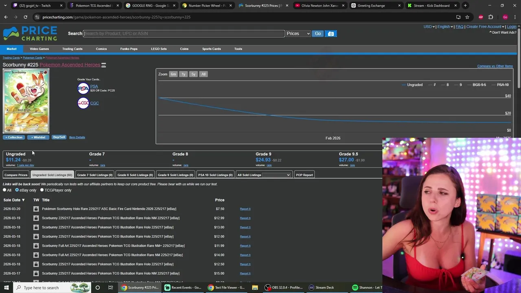Screen dimensions: 521x293
Task: Click lock icon beside 2026-03-20 sale
Action: tap(36, 209)
